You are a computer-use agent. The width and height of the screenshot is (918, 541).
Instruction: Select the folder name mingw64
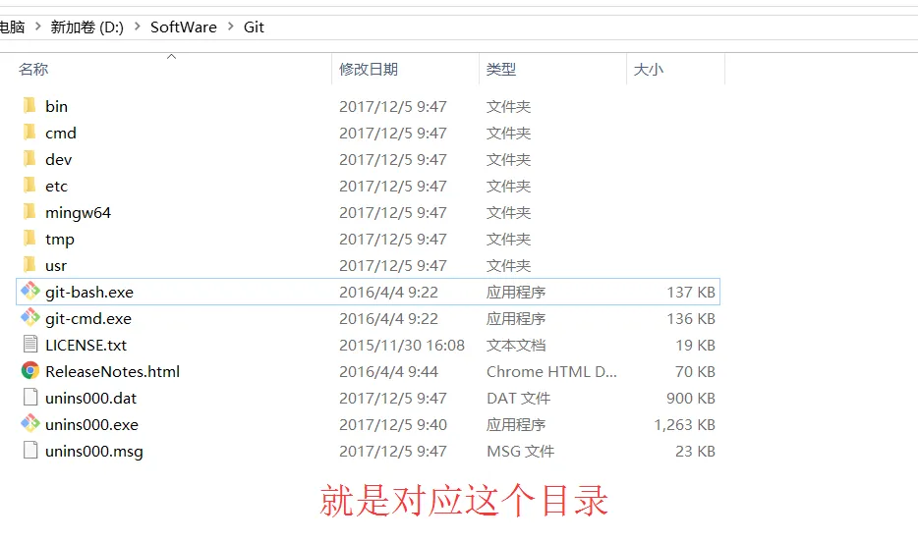pyautogui.click(x=78, y=213)
